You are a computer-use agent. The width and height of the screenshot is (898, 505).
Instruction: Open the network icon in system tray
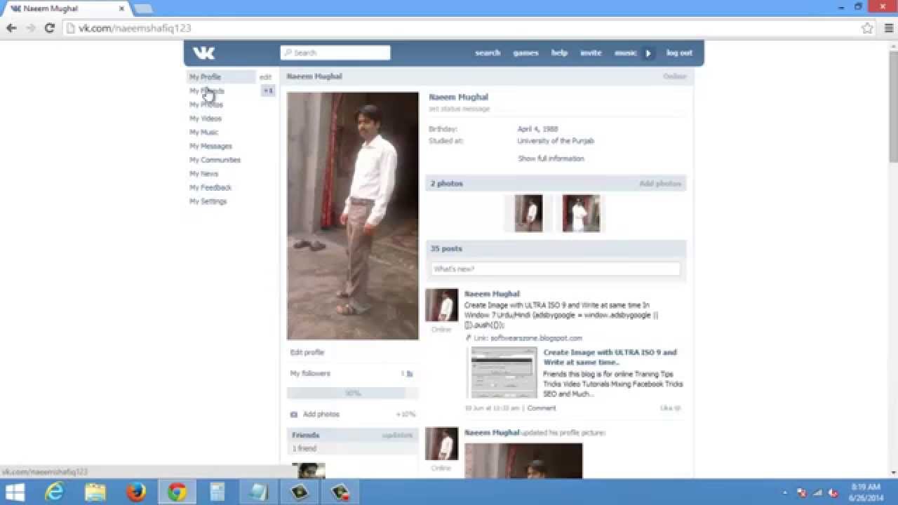coord(817,493)
